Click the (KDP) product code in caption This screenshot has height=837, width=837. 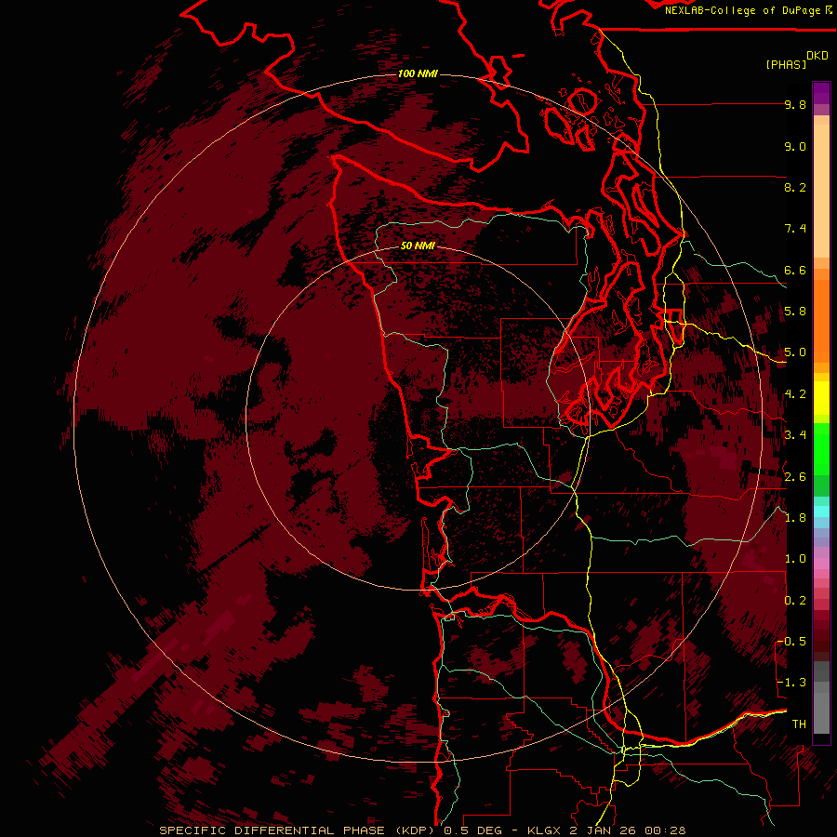[413, 830]
